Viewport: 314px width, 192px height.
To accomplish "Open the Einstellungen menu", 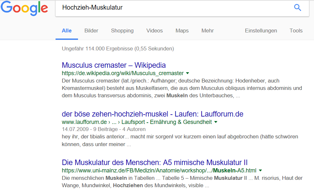I will point(261,31).
